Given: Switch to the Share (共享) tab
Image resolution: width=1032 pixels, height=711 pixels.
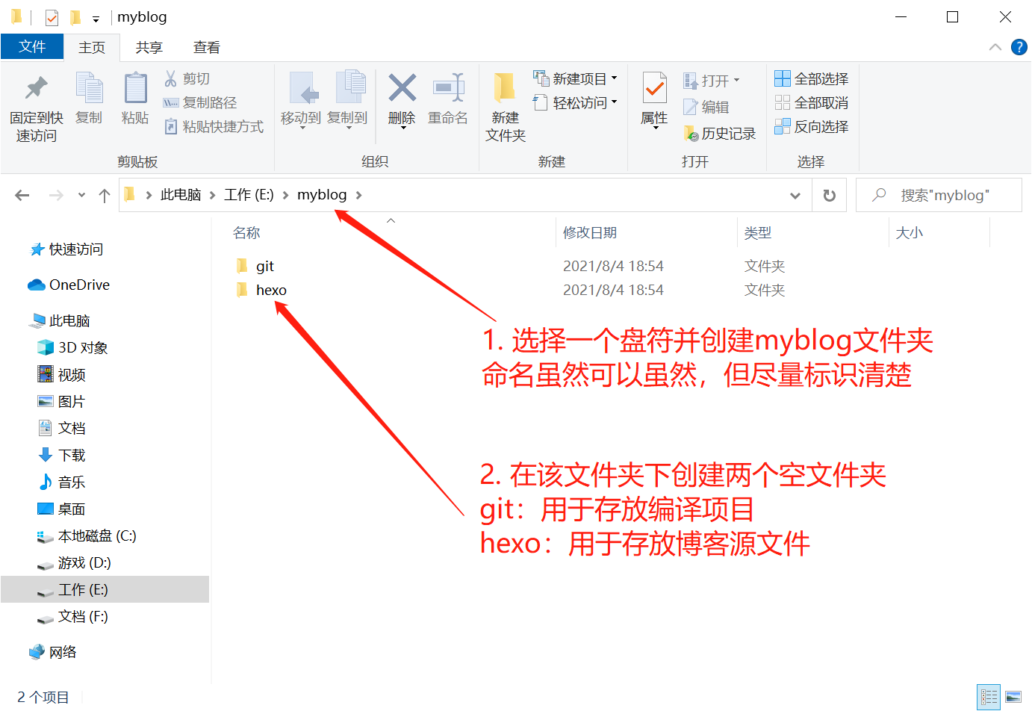Looking at the screenshot, I should pos(149,47).
